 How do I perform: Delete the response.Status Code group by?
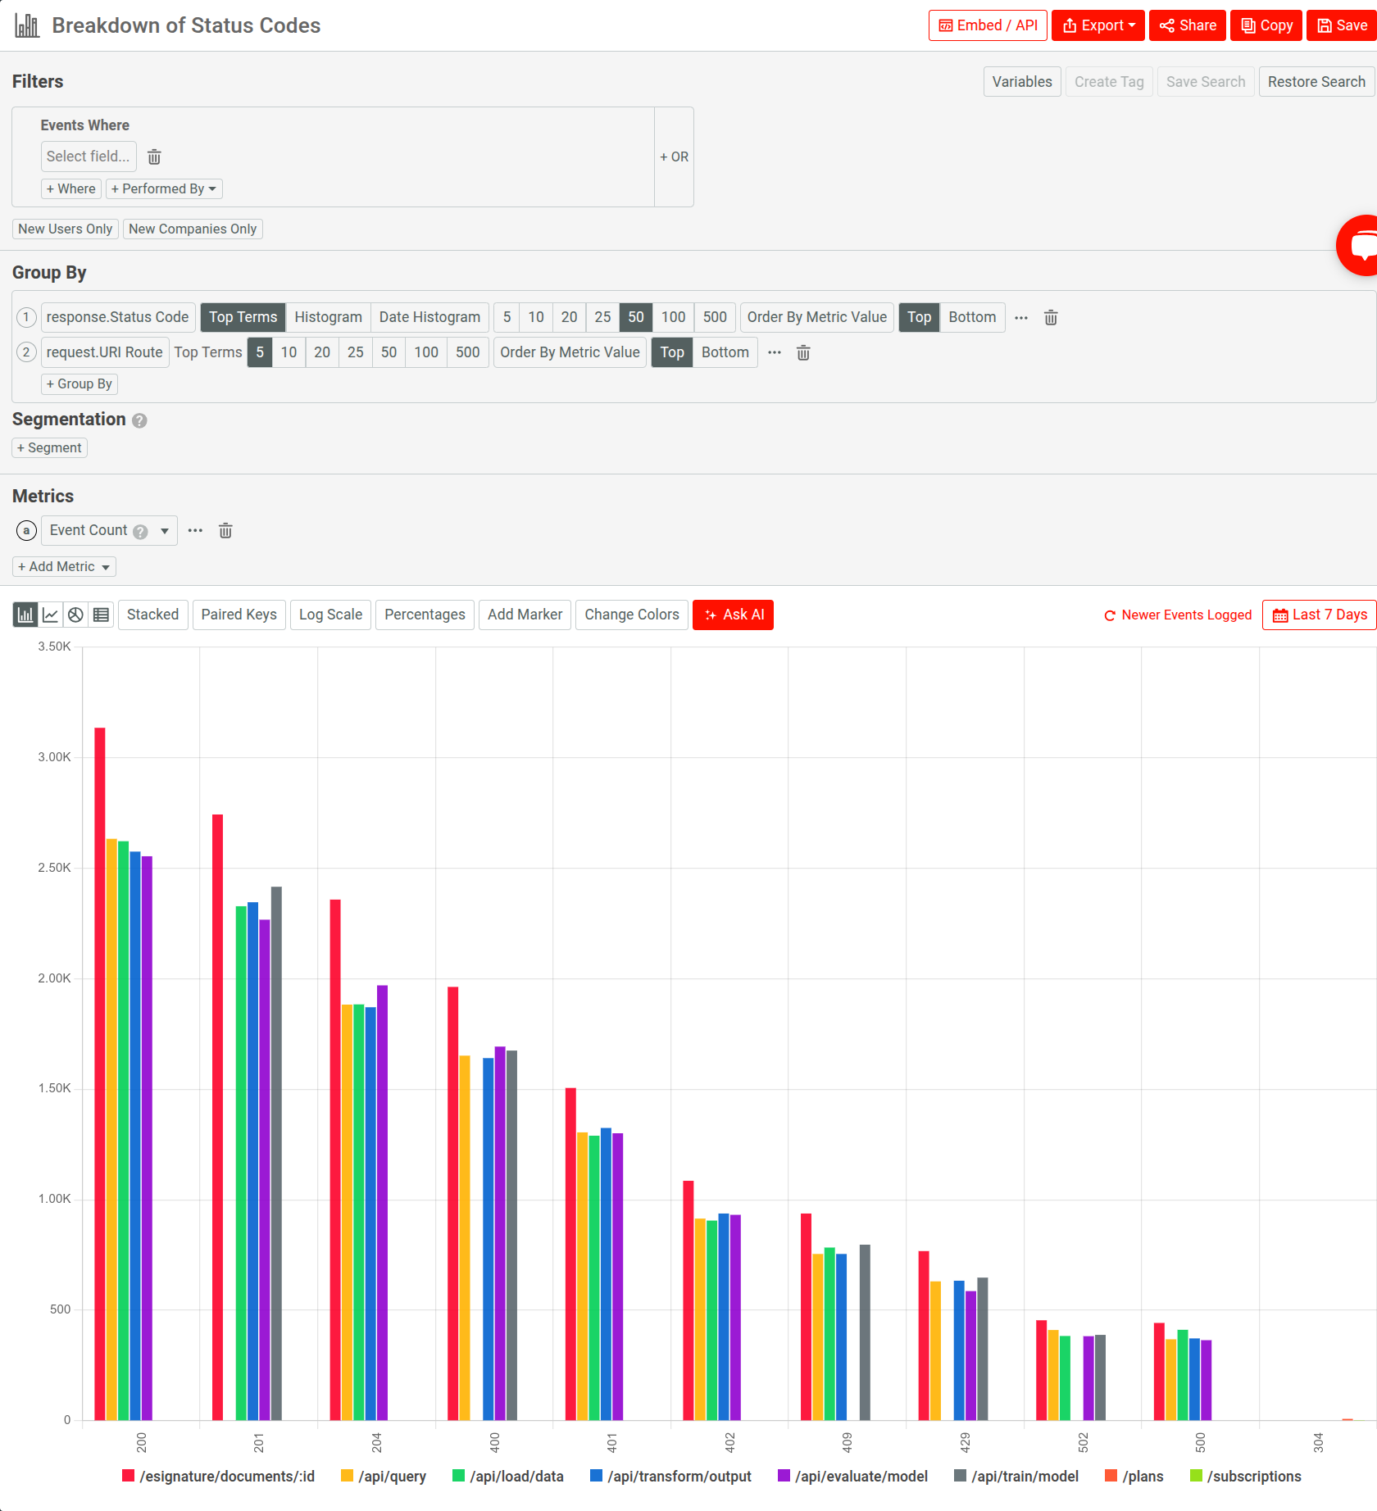pyautogui.click(x=1051, y=318)
